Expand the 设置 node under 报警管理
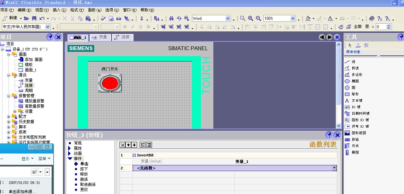The width and height of the screenshot is (404, 194). pos(15,111)
